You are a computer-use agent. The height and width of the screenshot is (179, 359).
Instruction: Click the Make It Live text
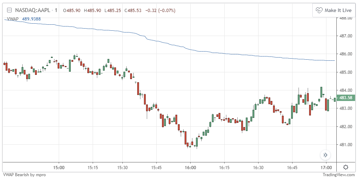pyautogui.click(x=338, y=10)
